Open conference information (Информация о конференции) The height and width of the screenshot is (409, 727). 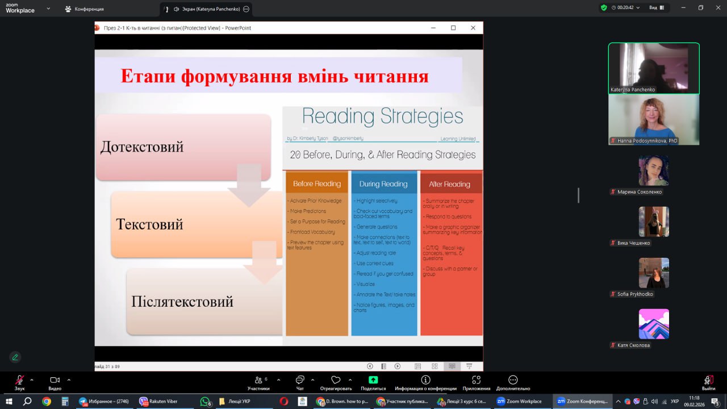tap(425, 382)
